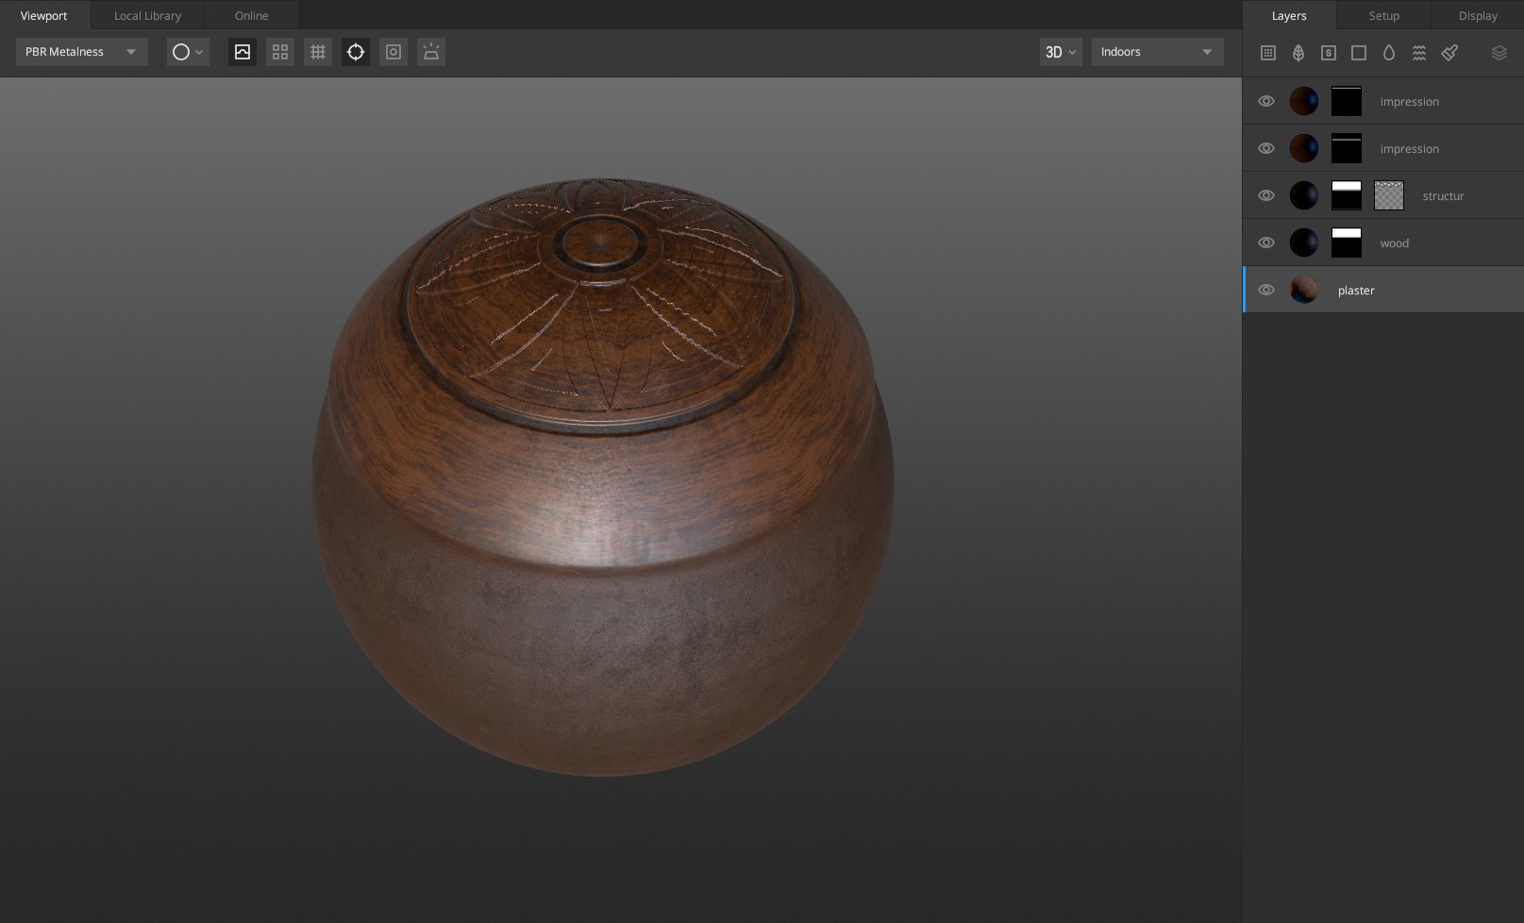Expand the 3D view mode dropdown
Screen dimensions: 1524x923
1060,52
